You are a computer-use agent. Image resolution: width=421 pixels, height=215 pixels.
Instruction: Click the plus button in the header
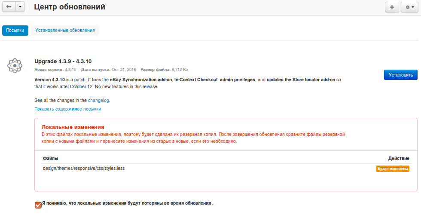(x=391, y=7)
